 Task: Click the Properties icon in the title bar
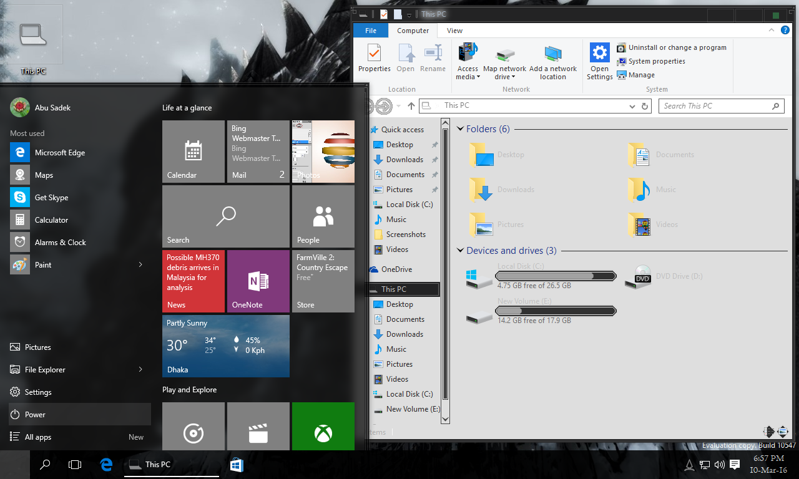click(x=383, y=14)
